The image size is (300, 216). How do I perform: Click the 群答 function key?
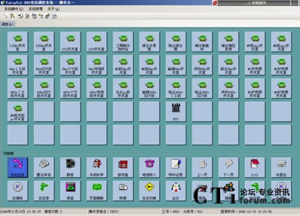70,168
